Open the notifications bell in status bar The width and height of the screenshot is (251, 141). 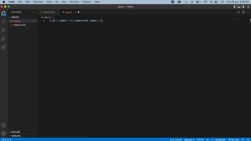[248, 139]
